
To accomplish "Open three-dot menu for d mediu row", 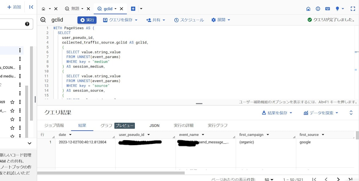I will (20, 76).
